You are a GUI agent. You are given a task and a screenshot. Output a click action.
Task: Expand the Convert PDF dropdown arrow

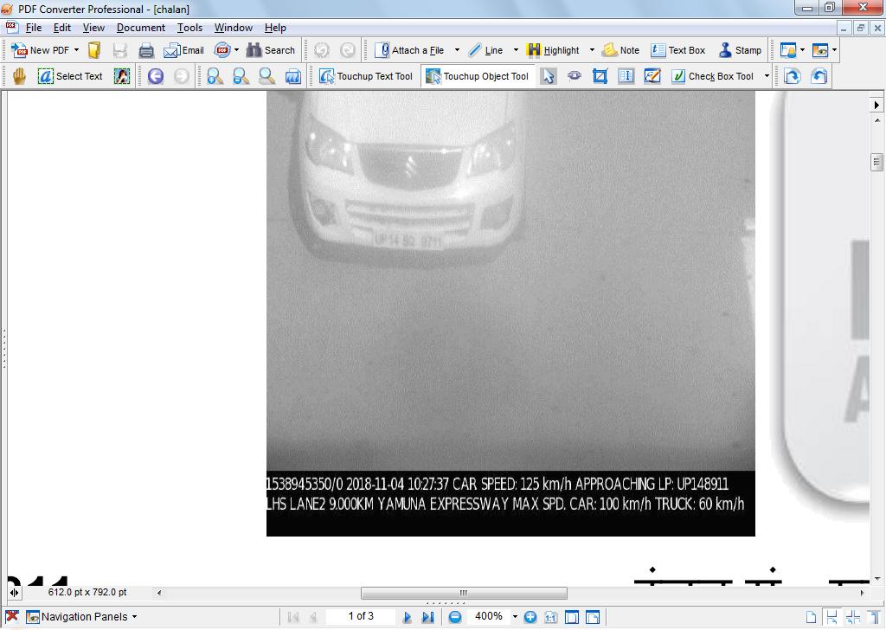236,50
